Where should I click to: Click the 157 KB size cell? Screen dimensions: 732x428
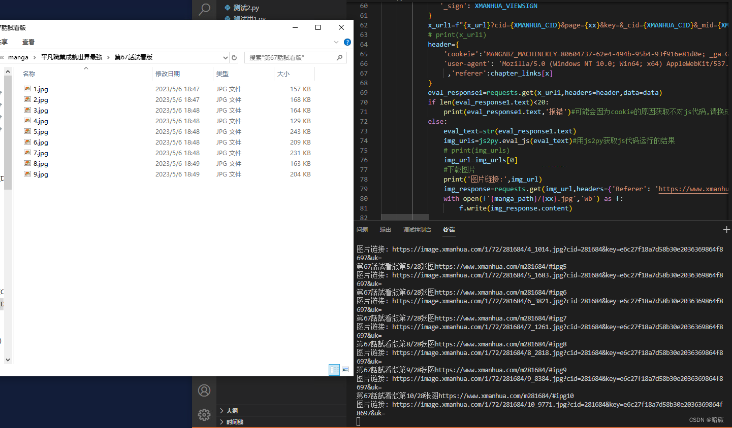pyautogui.click(x=300, y=89)
